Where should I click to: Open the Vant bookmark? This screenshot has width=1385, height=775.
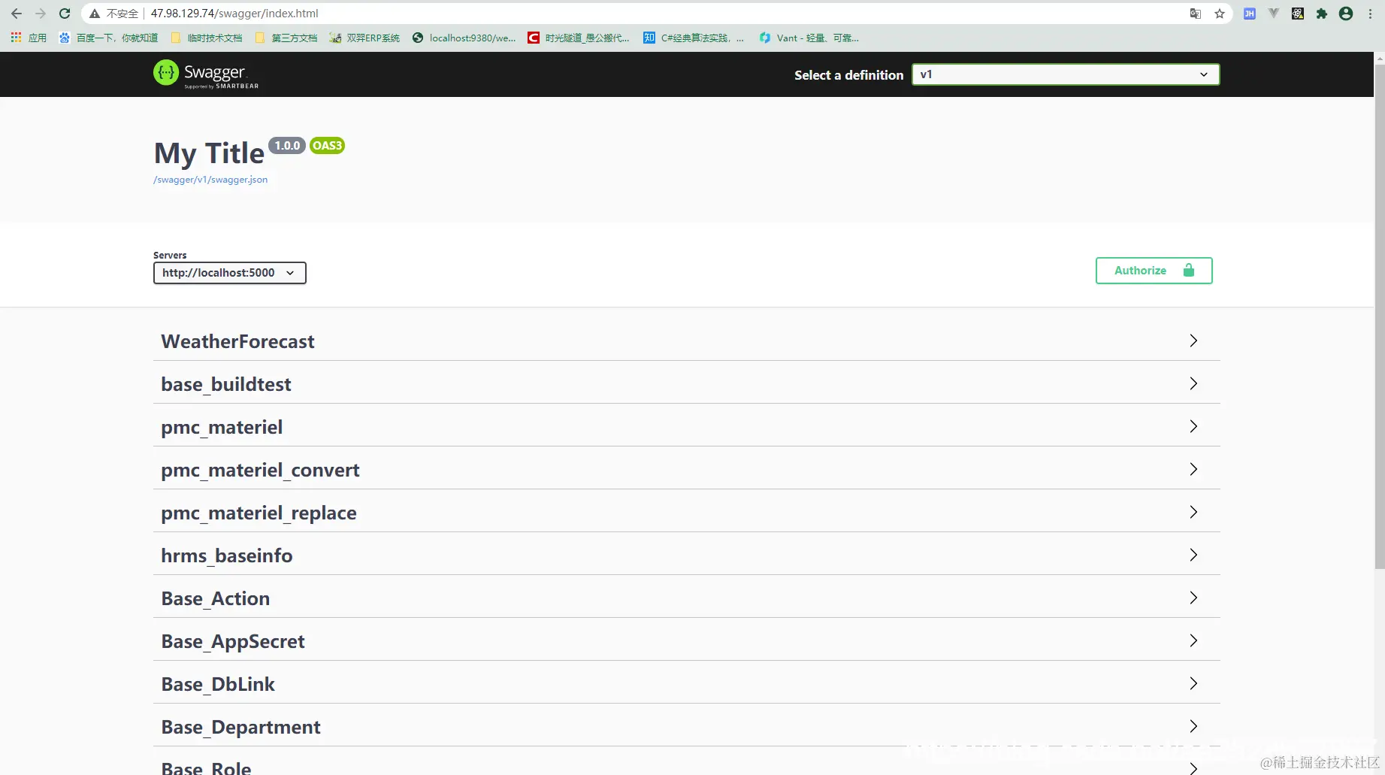coord(809,38)
